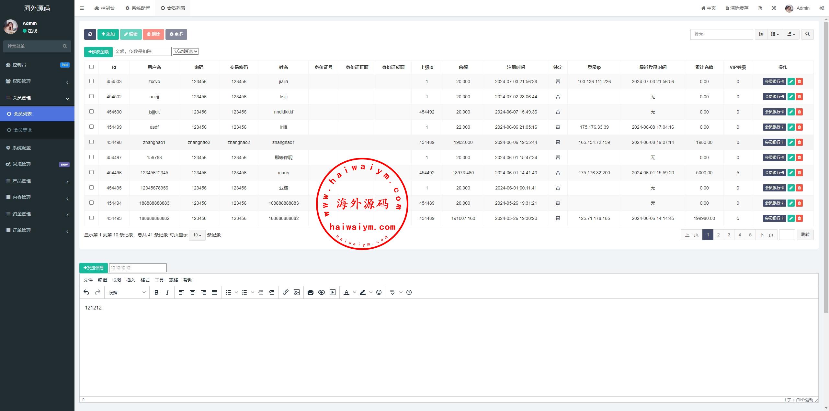The height and width of the screenshot is (411, 829).
Task: Click red delete icon for user zxcvb
Action: [799, 81]
